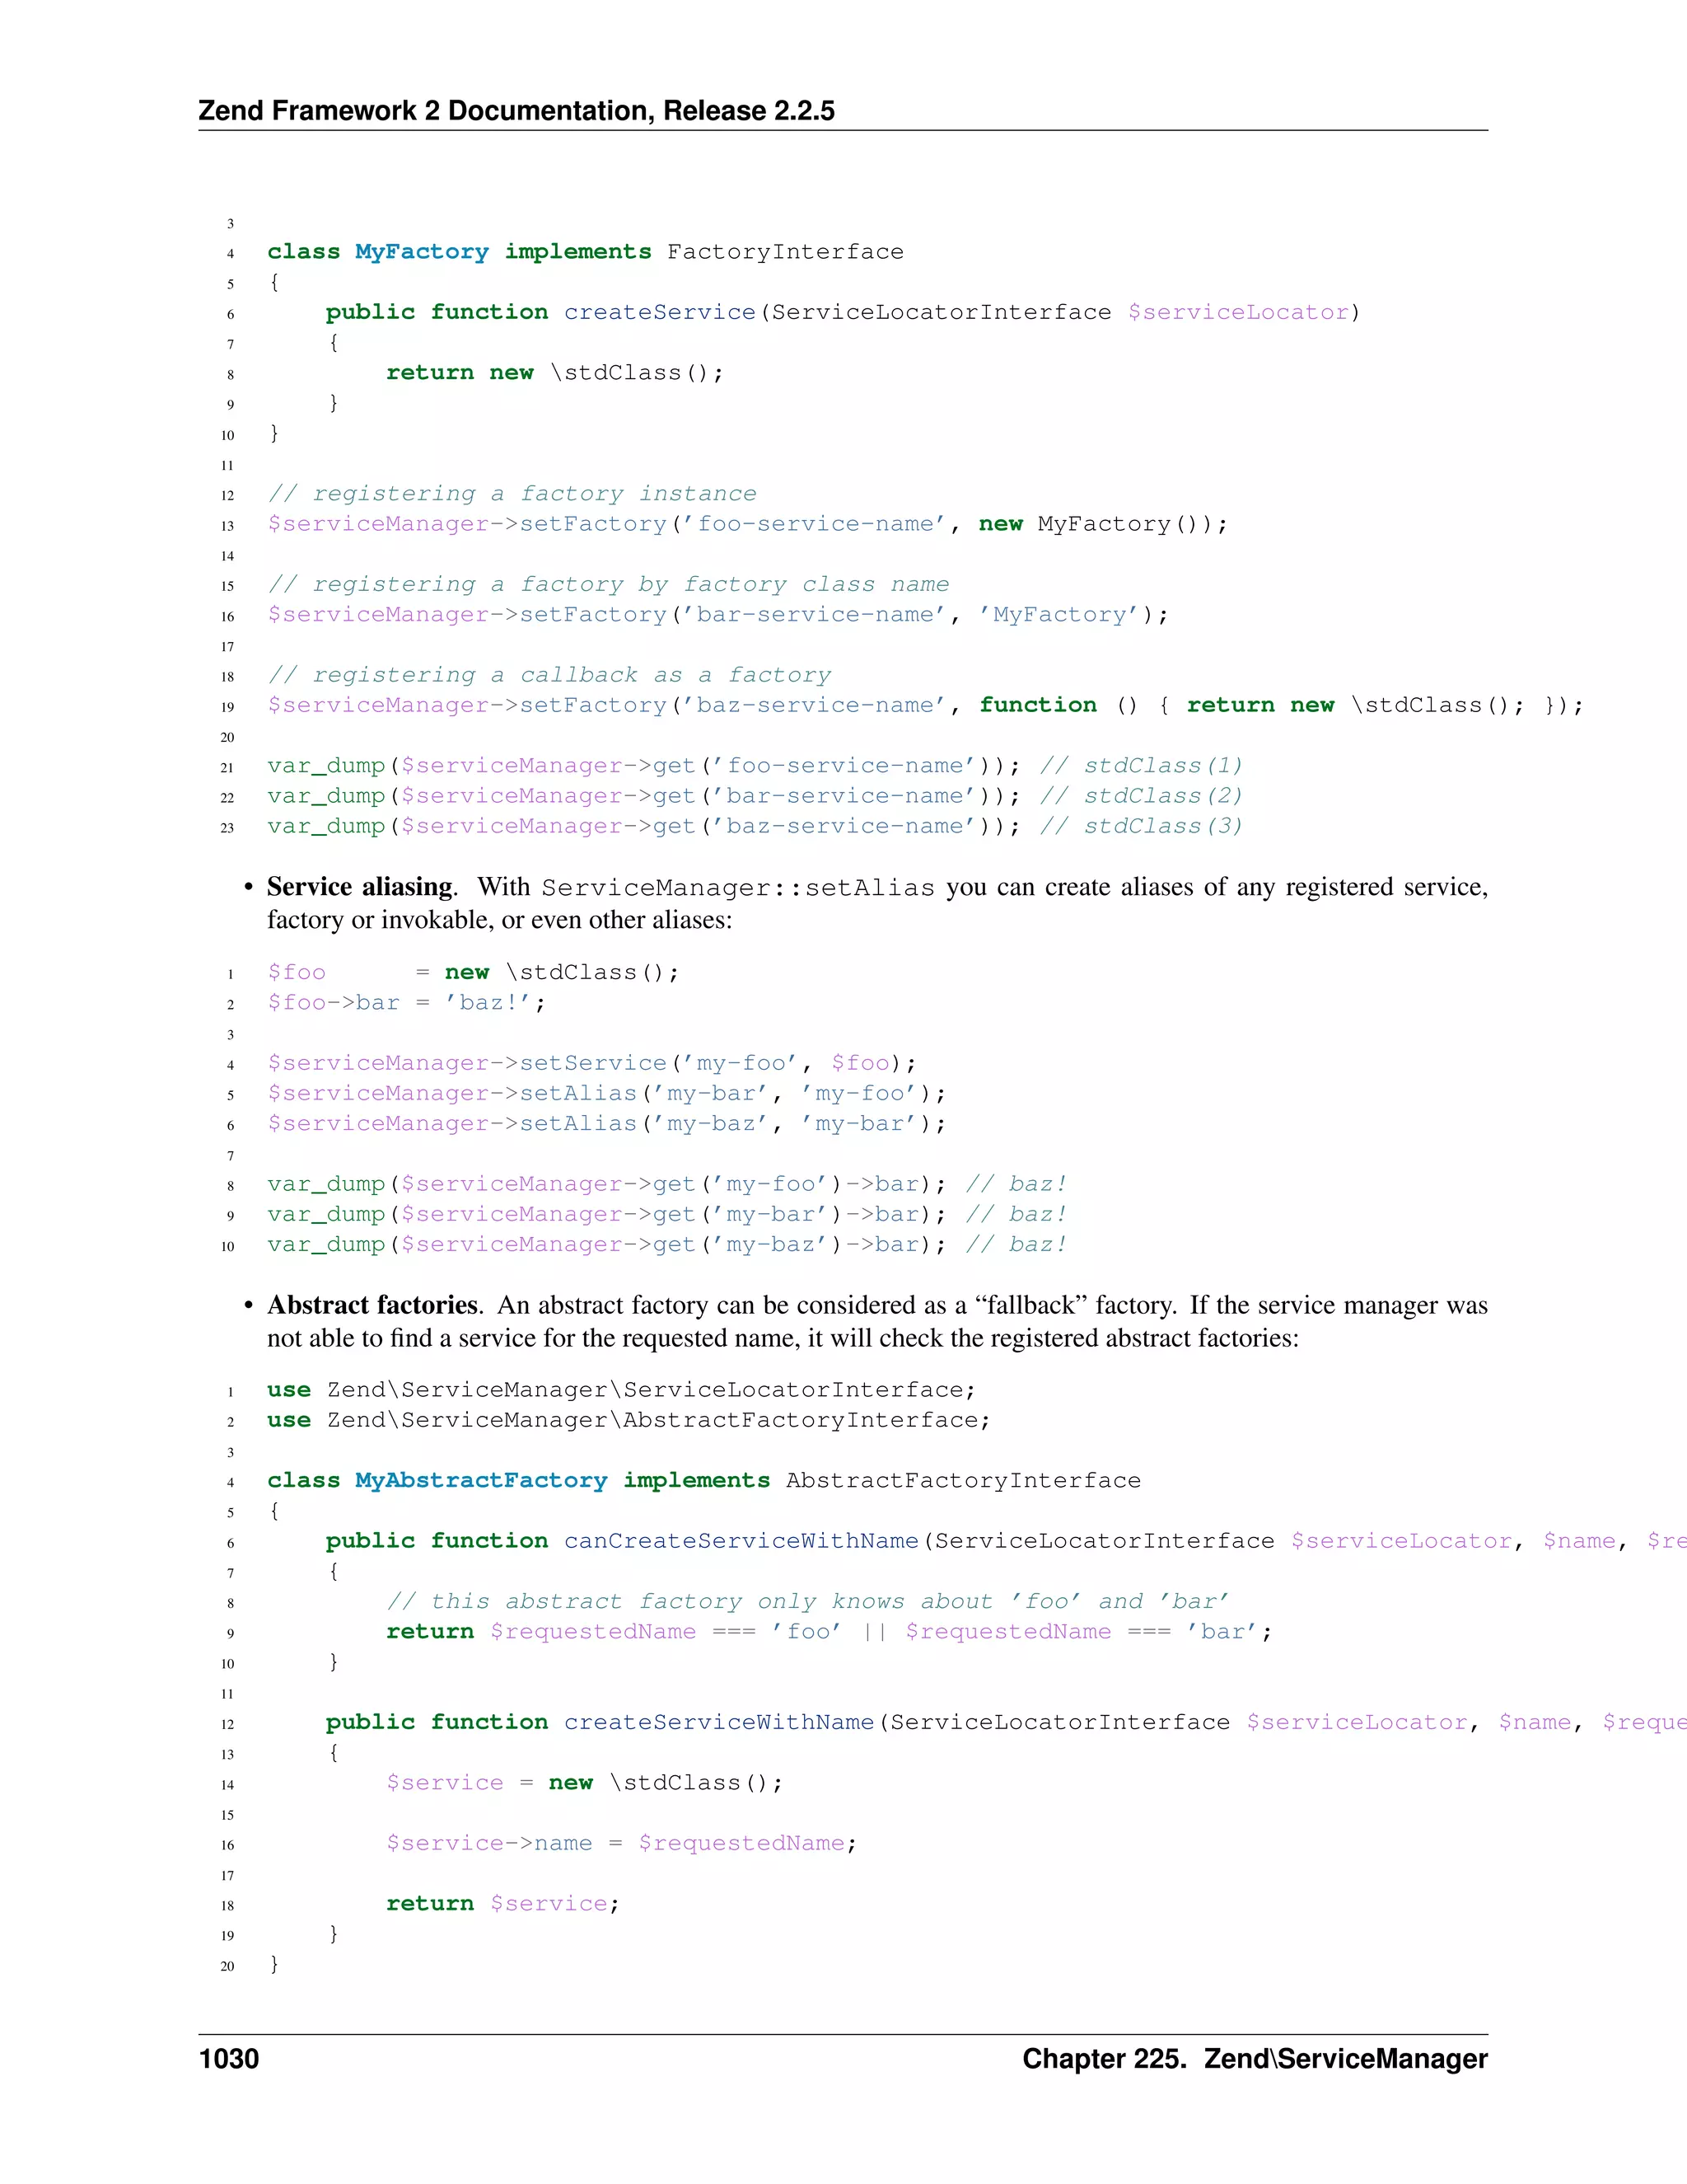The width and height of the screenshot is (1687, 2184).
Task: Click the canCreateServiceWithName function line
Action: pos(1007,1541)
